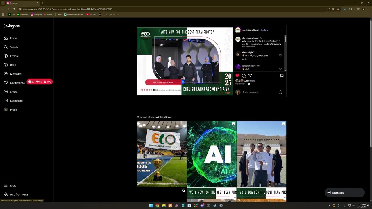Reload the page
Image resolution: width=372 pixels, height=209 pixels.
[13, 9]
